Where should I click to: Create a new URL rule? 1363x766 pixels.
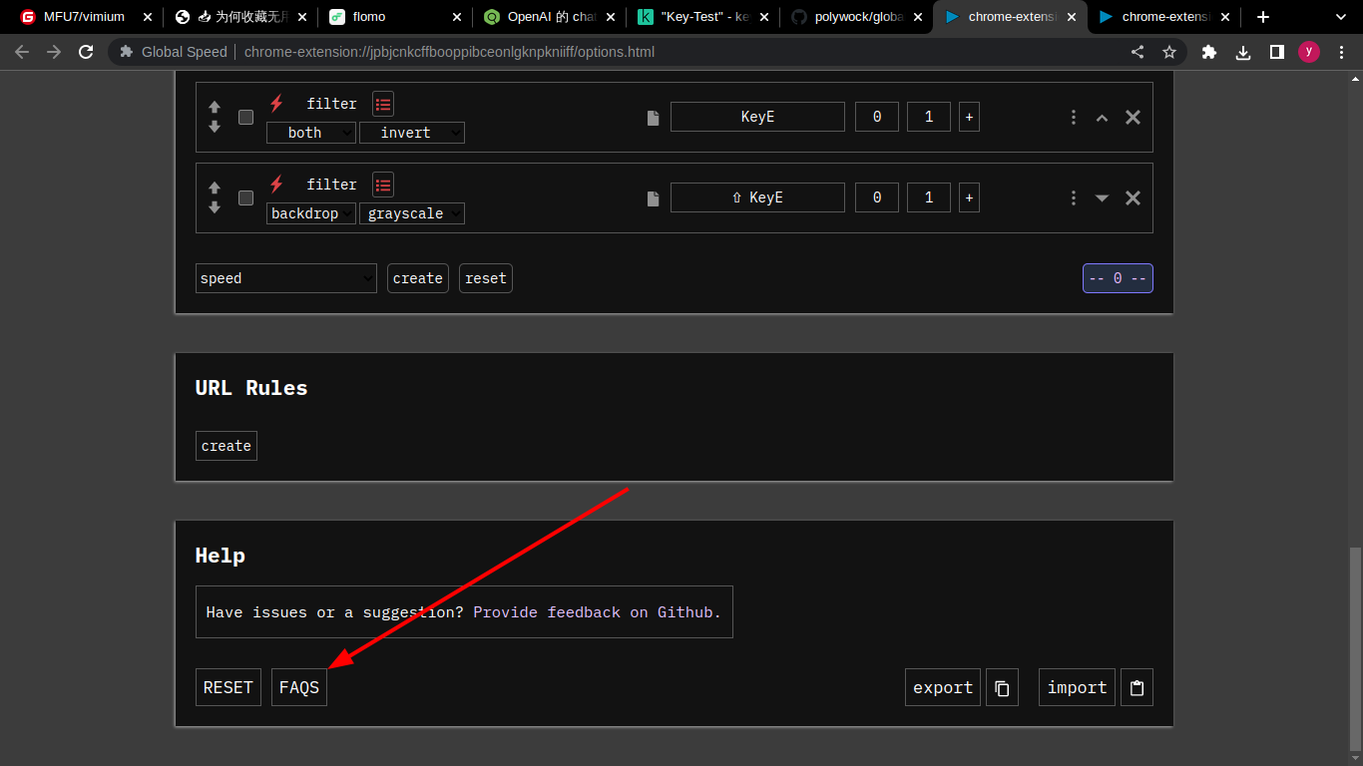227,446
